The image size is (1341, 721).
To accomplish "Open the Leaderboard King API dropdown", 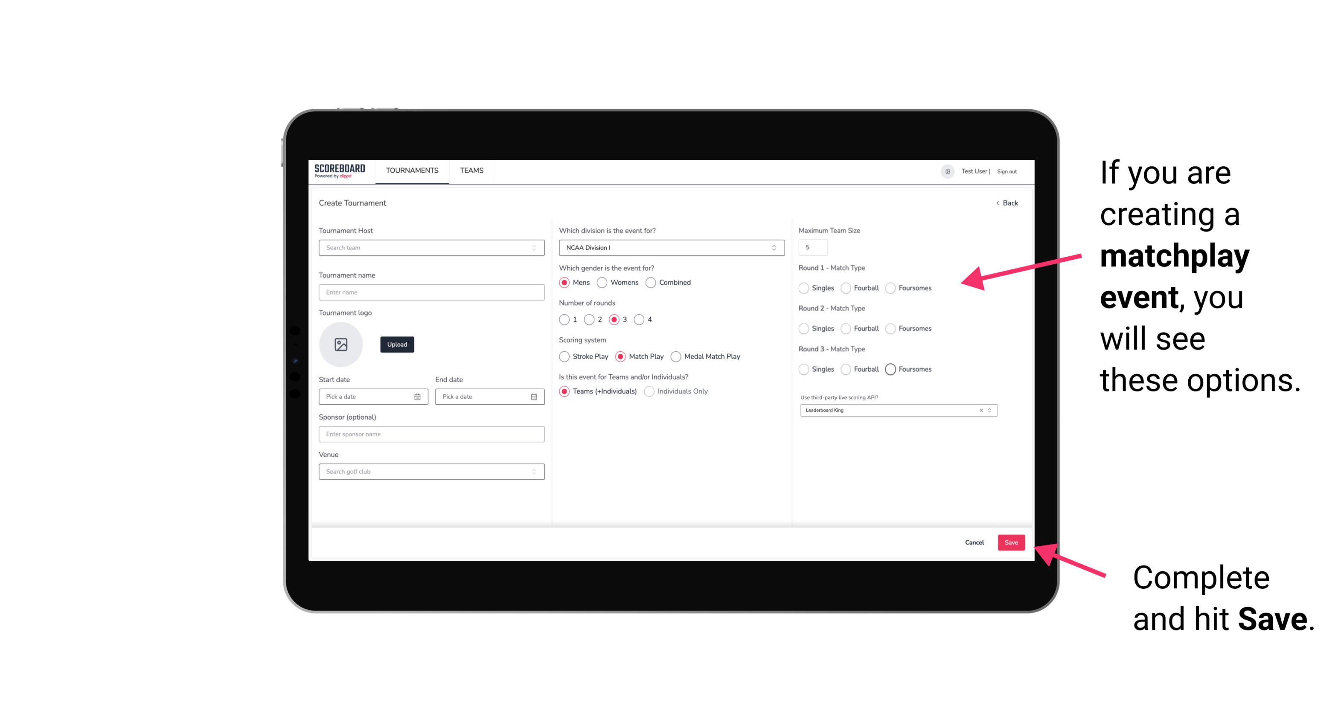I will (989, 409).
